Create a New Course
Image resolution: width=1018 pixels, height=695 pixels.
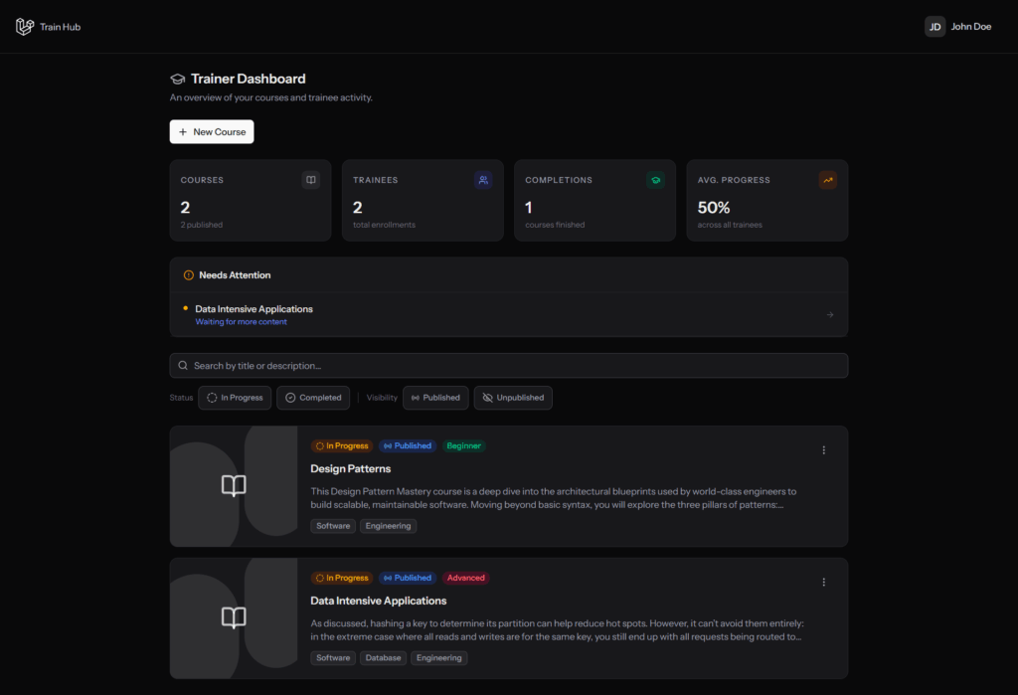pyautogui.click(x=212, y=132)
